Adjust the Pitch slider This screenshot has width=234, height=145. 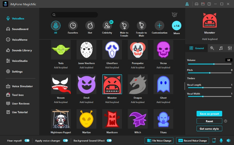click(210, 73)
